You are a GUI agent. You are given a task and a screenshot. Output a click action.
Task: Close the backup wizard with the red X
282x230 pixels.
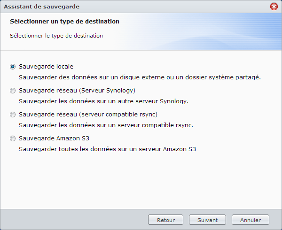tap(274, 7)
